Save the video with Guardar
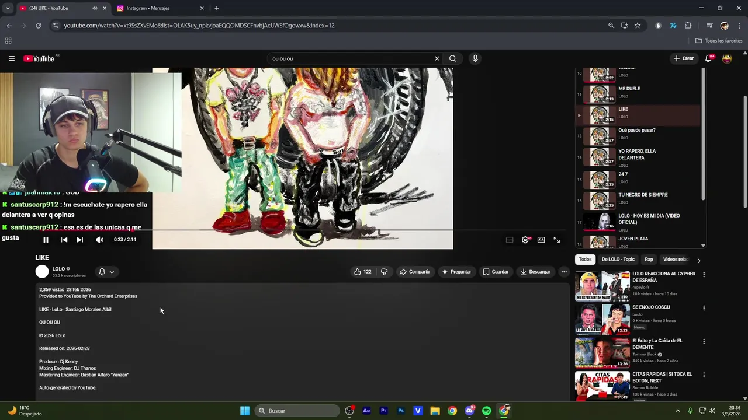The height and width of the screenshot is (420, 748). pos(496,272)
